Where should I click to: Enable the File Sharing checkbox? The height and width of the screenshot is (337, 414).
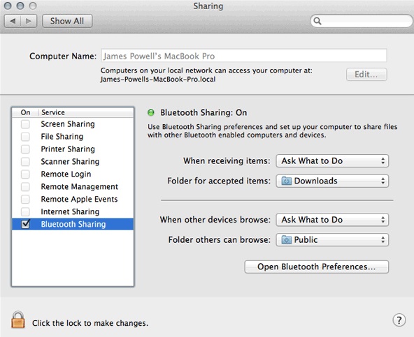[25, 137]
